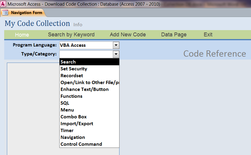Click the Program Language field showing VBA Access
This screenshot has height=155, width=251.
86,45
